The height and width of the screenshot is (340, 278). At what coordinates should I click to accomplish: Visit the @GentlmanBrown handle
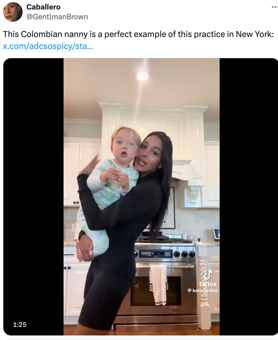[x=57, y=17]
